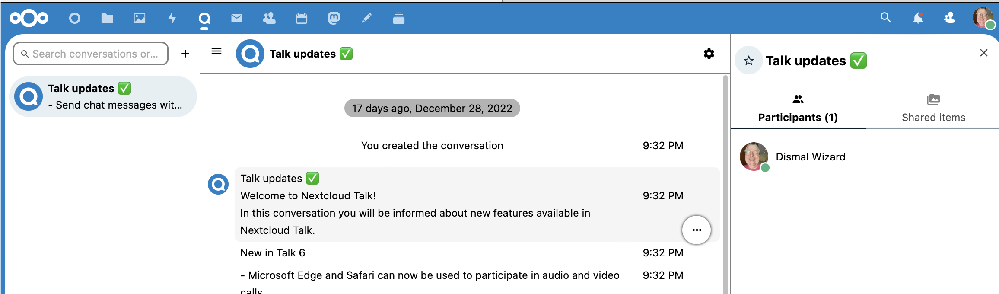The image size is (999, 294).
Task: Open message actions three-dot menu
Action: pos(697,230)
